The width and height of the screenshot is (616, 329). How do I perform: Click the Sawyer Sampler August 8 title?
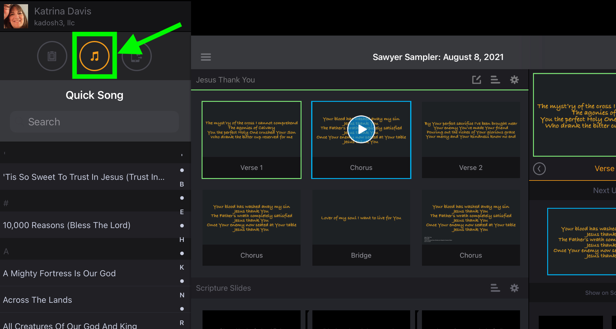[x=438, y=57]
